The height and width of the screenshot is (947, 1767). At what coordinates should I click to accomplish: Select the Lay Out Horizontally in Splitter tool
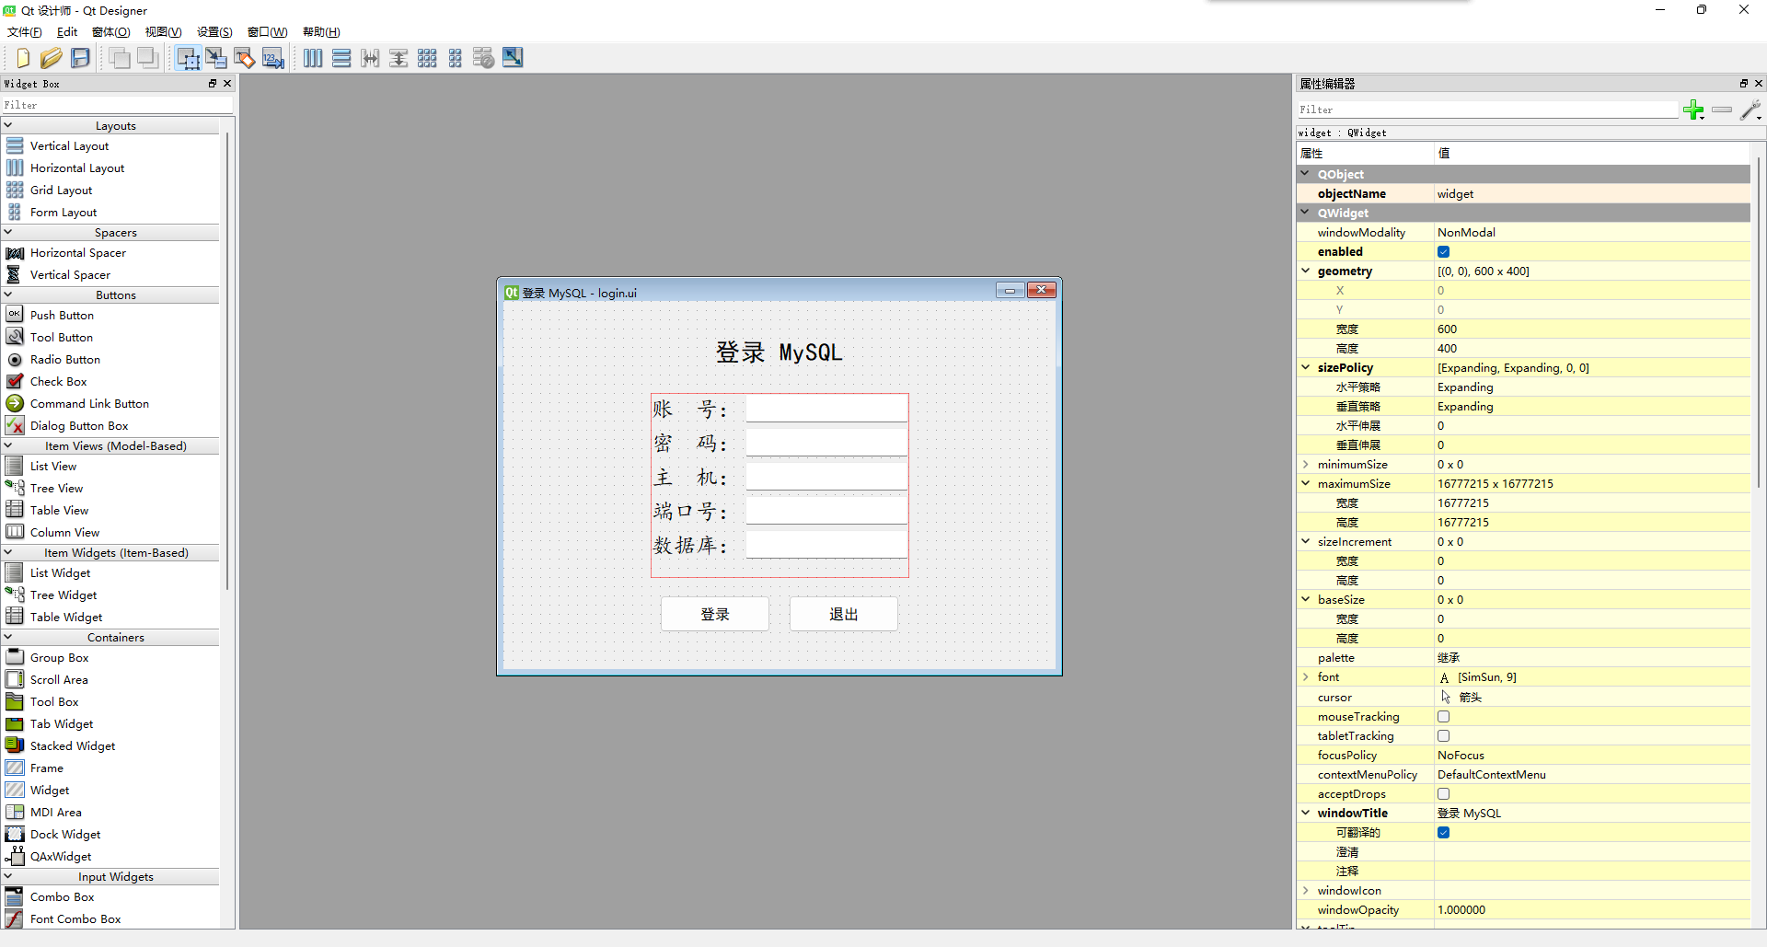pos(370,57)
